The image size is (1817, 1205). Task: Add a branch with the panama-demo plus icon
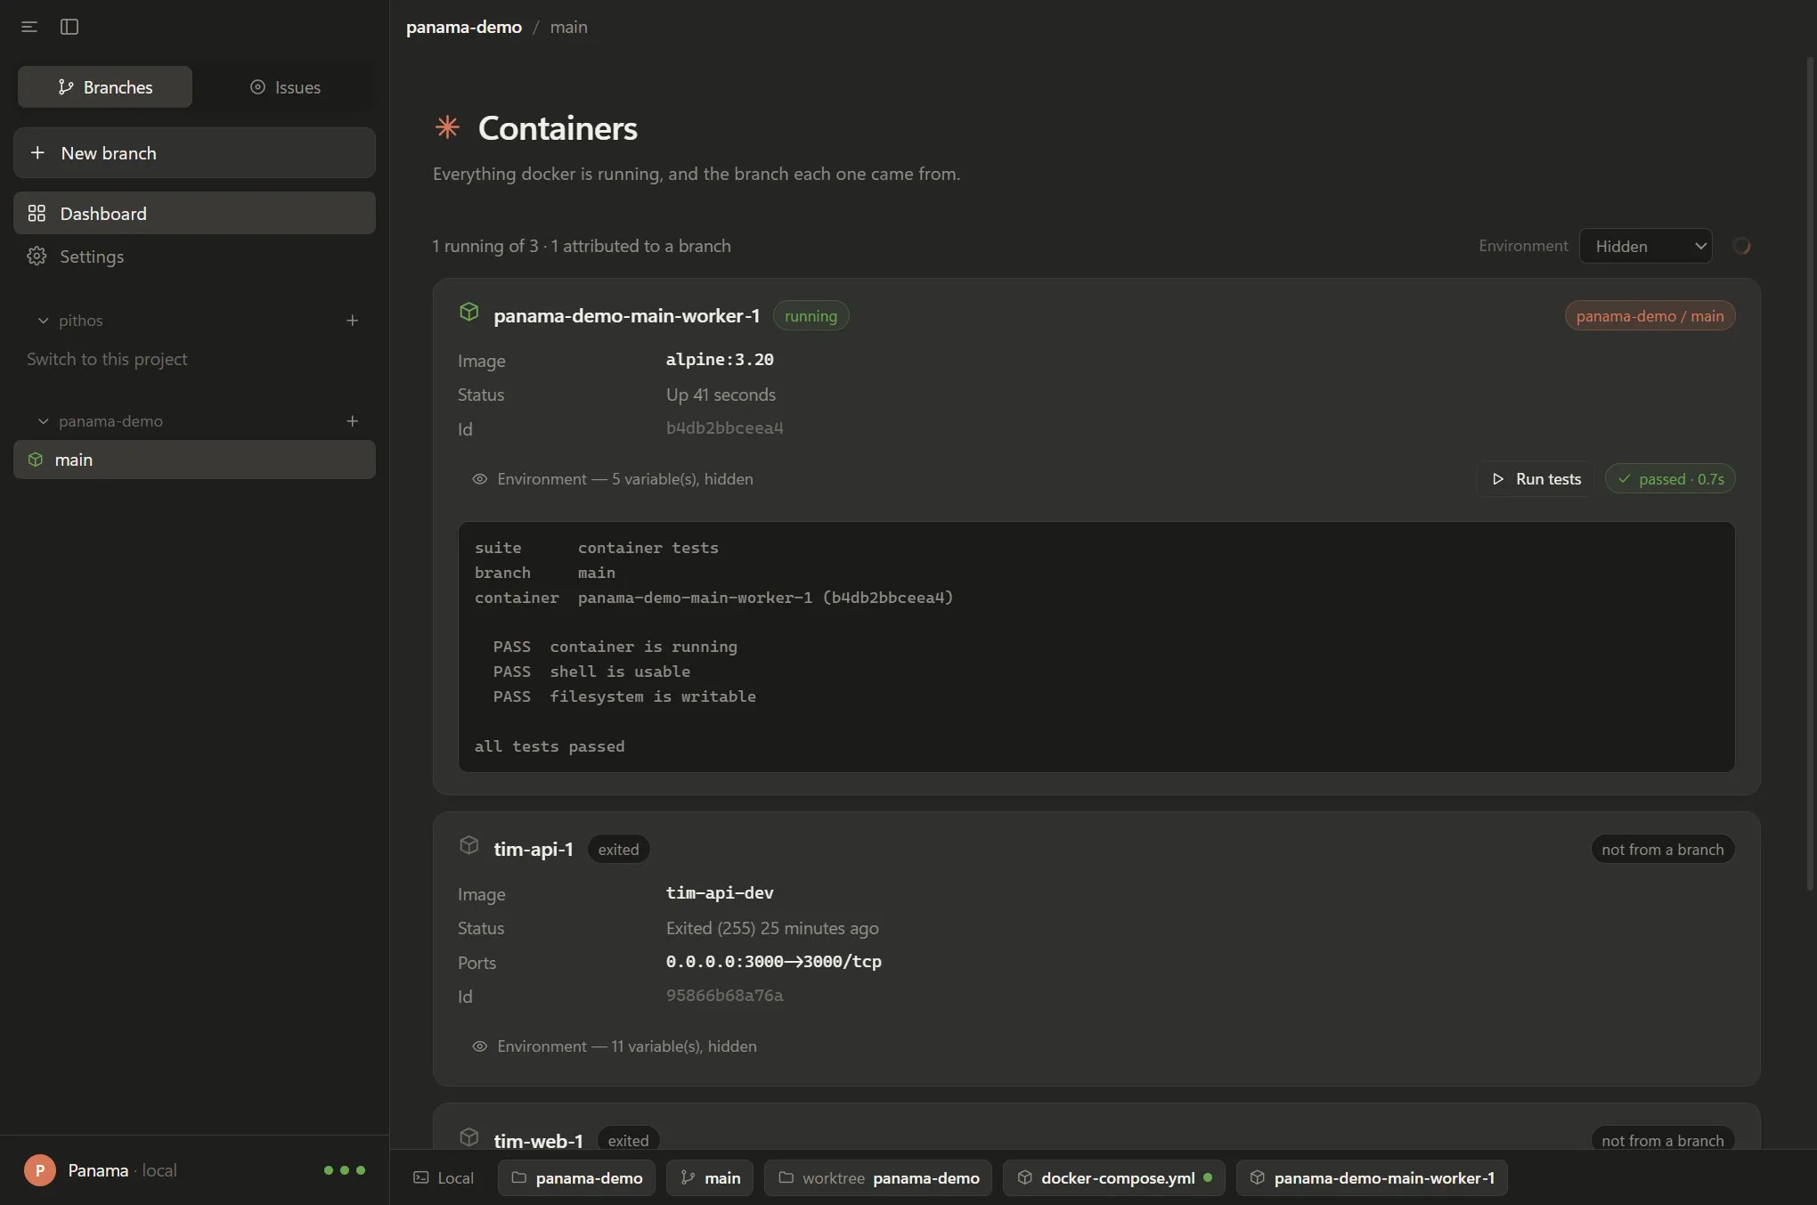point(353,421)
